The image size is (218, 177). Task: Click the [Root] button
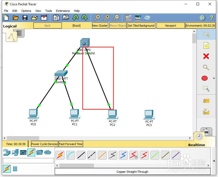tap(77, 26)
